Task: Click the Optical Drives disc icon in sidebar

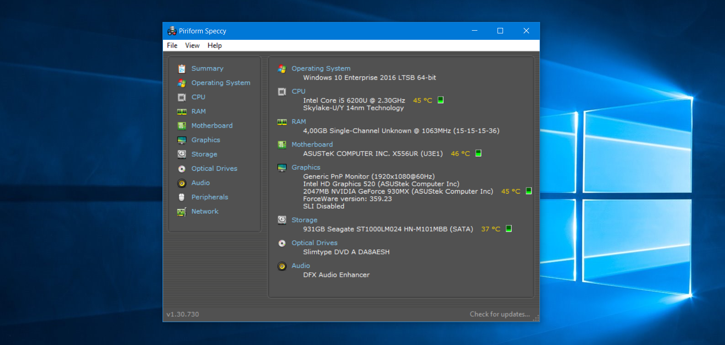Action: [182, 169]
